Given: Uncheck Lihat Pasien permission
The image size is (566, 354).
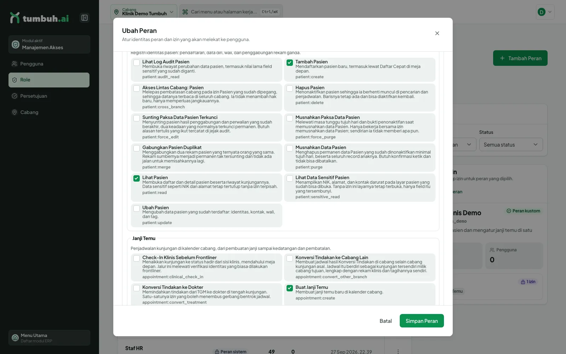Looking at the screenshot, I should coord(137,178).
